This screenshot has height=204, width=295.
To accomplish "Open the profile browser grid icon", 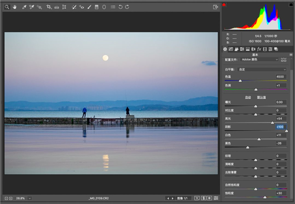I will (x=284, y=59).
